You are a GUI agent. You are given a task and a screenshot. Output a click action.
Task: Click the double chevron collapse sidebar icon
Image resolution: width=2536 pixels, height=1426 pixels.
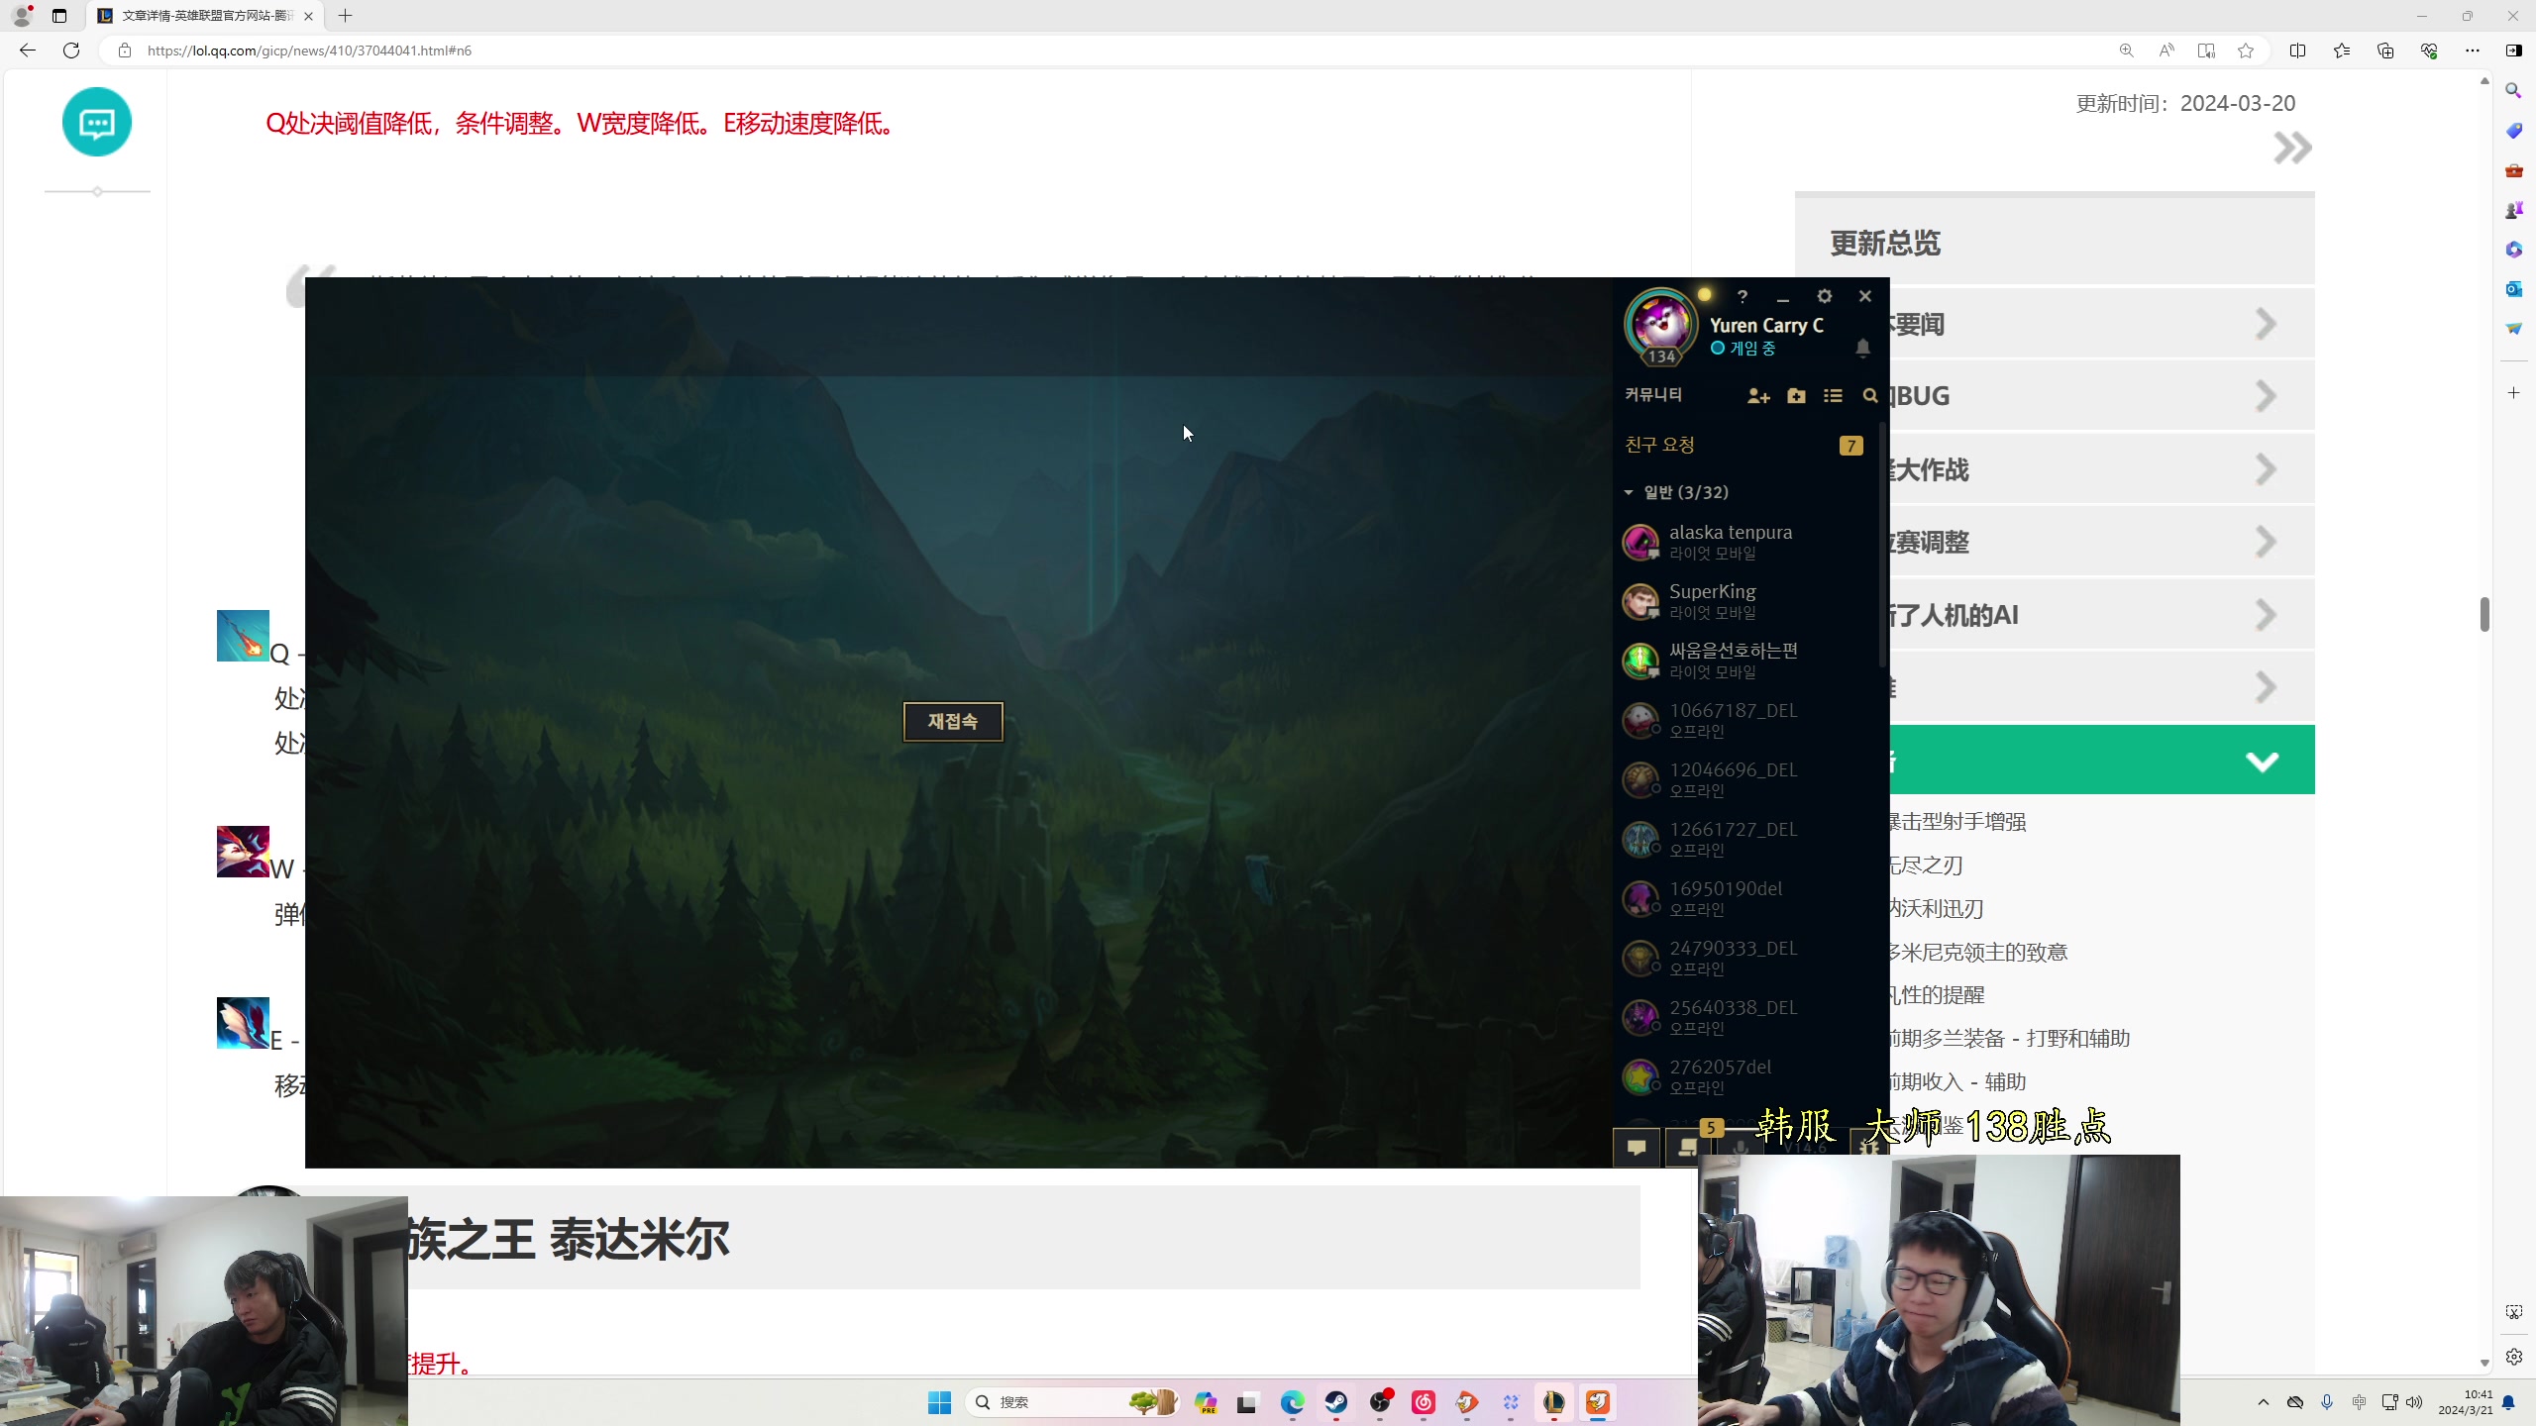click(x=2292, y=149)
